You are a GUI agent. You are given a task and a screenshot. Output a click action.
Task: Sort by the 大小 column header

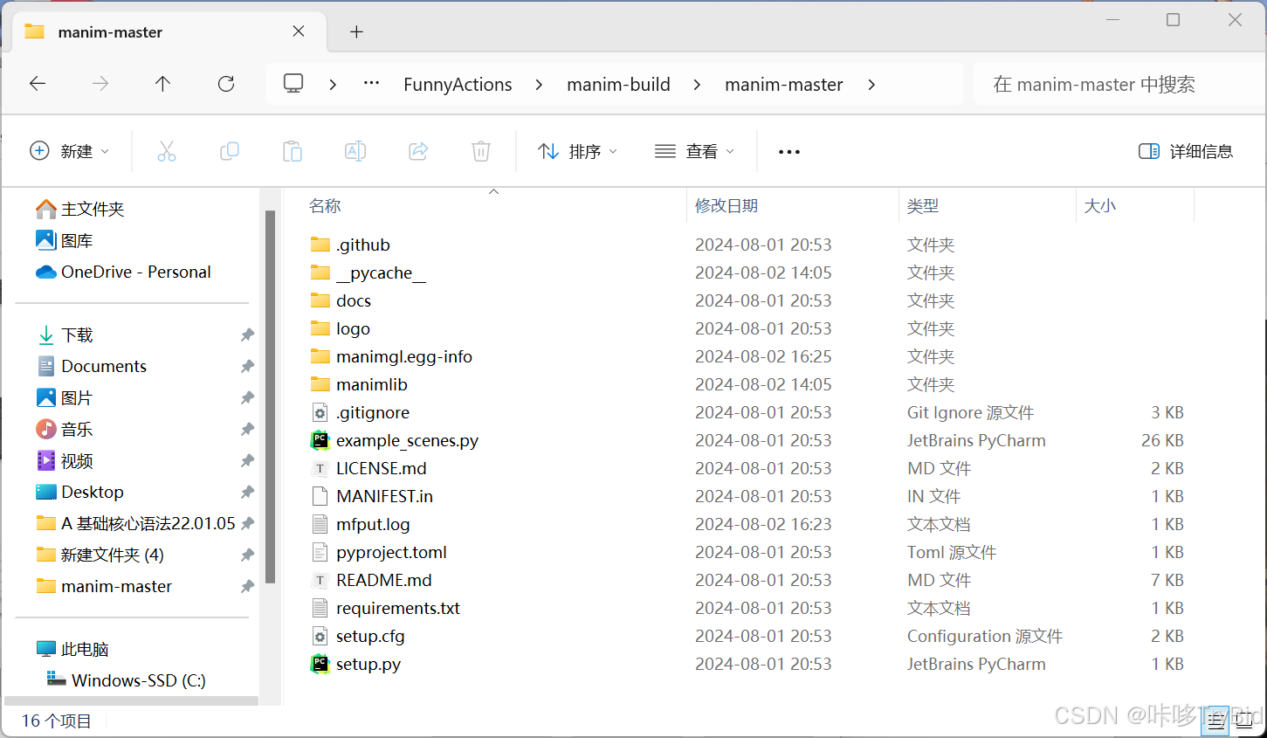click(x=1099, y=206)
